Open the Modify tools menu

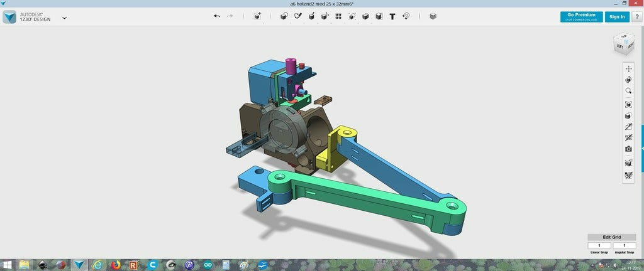pyautogui.click(x=325, y=16)
